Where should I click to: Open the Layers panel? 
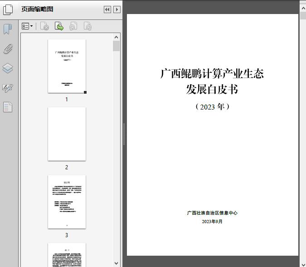click(8, 68)
